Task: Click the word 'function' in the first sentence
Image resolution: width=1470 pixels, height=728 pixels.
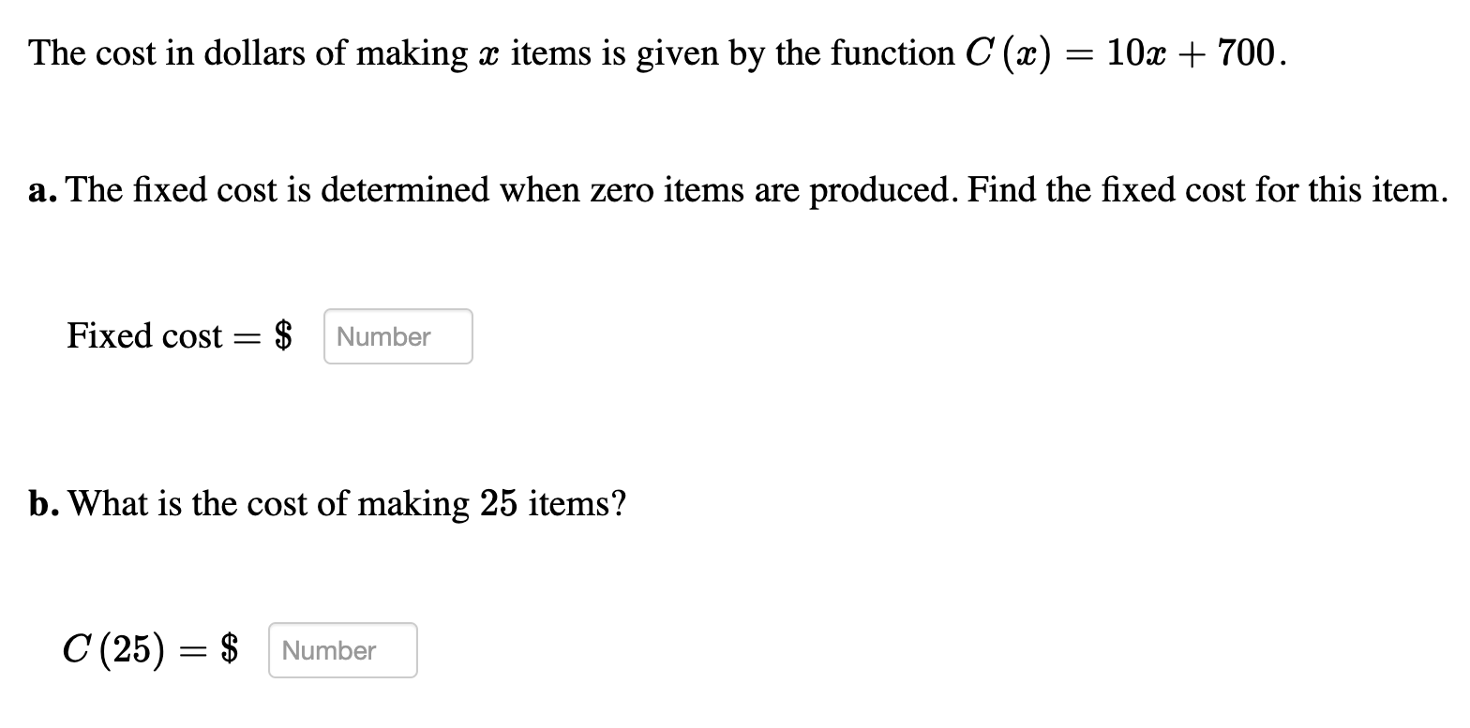Action: click(x=895, y=52)
